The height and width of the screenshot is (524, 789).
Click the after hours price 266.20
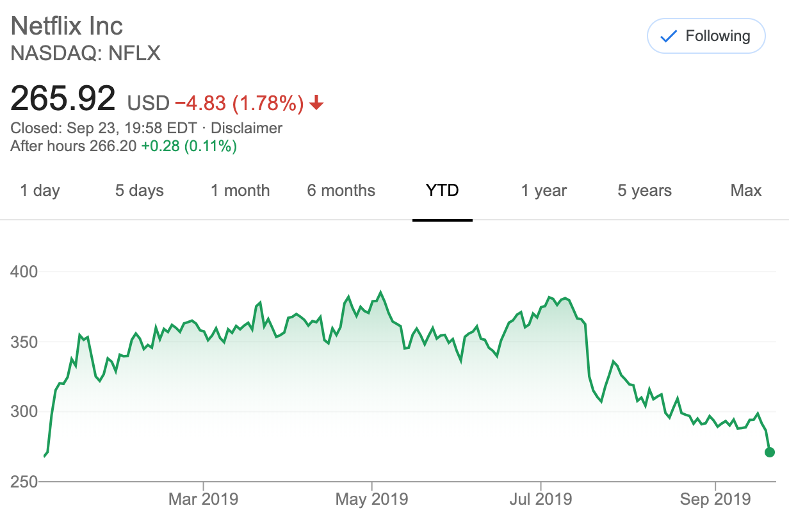(x=114, y=146)
